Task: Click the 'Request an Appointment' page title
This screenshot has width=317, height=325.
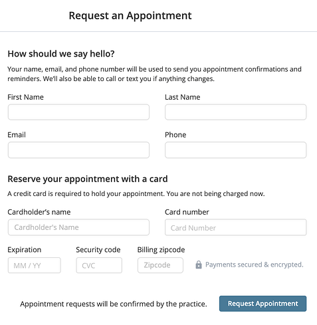Action: (130, 16)
